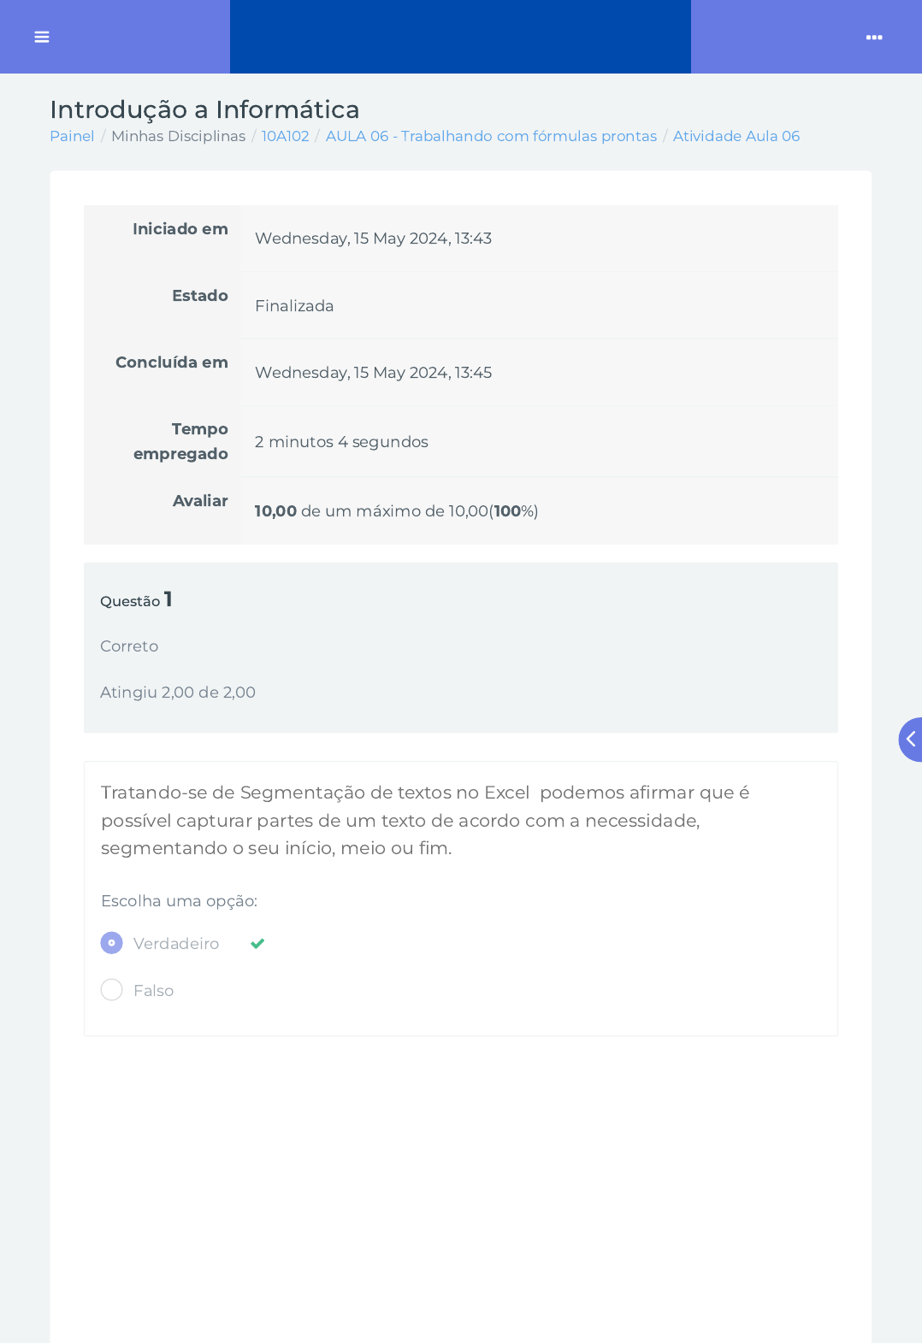Select the Falso radio option

coord(112,990)
